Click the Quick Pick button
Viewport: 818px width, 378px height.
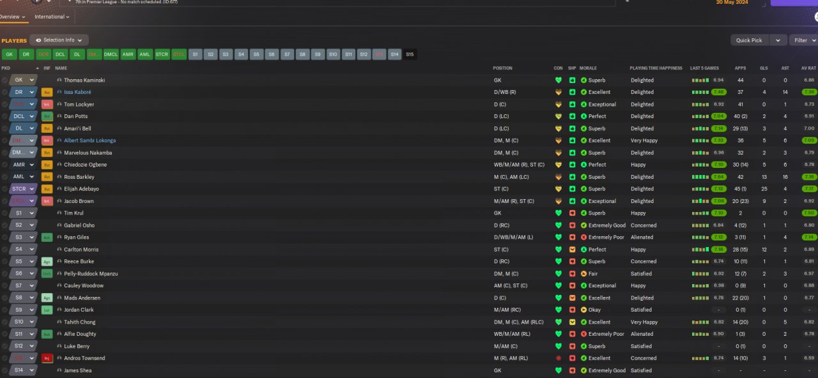(x=750, y=40)
